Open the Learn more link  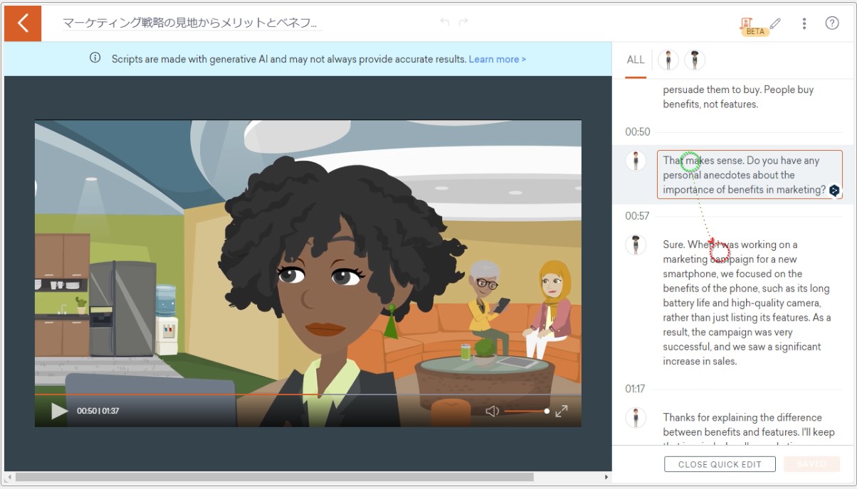coord(496,60)
